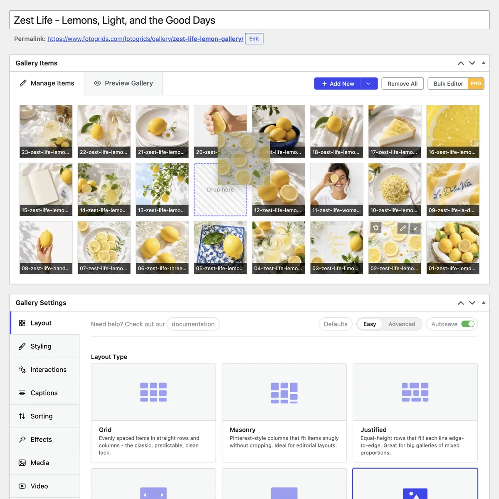Click the Interactions cursor icon

click(22, 370)
